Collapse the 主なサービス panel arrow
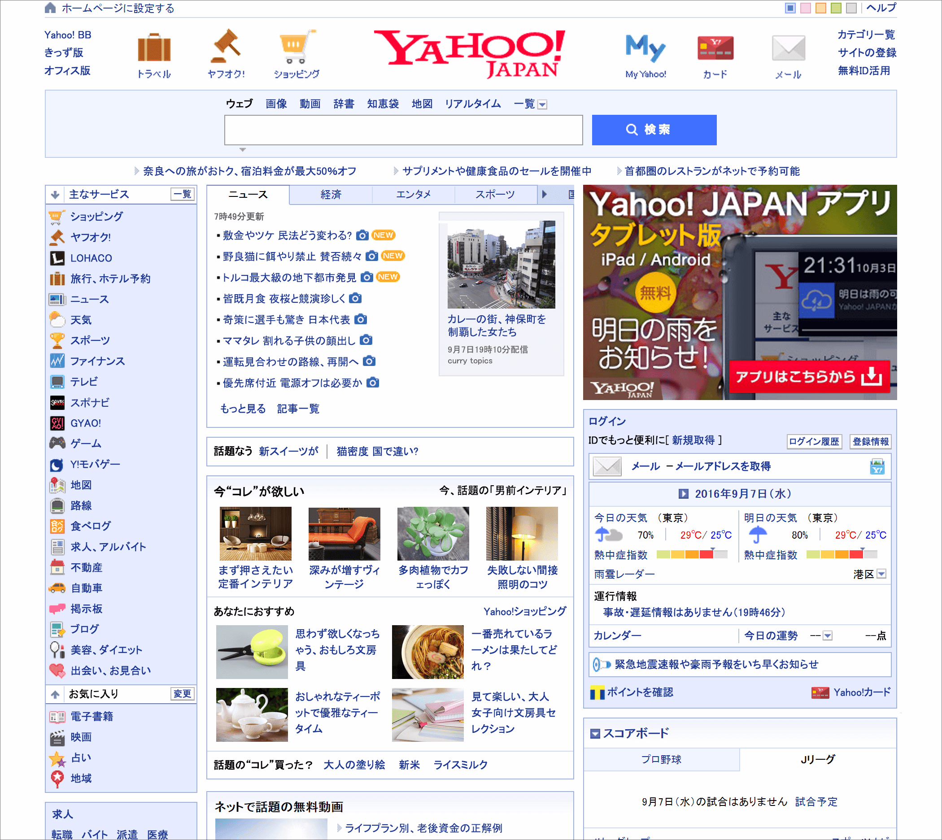Screen dimensions: 942x840 click(55, 194)
